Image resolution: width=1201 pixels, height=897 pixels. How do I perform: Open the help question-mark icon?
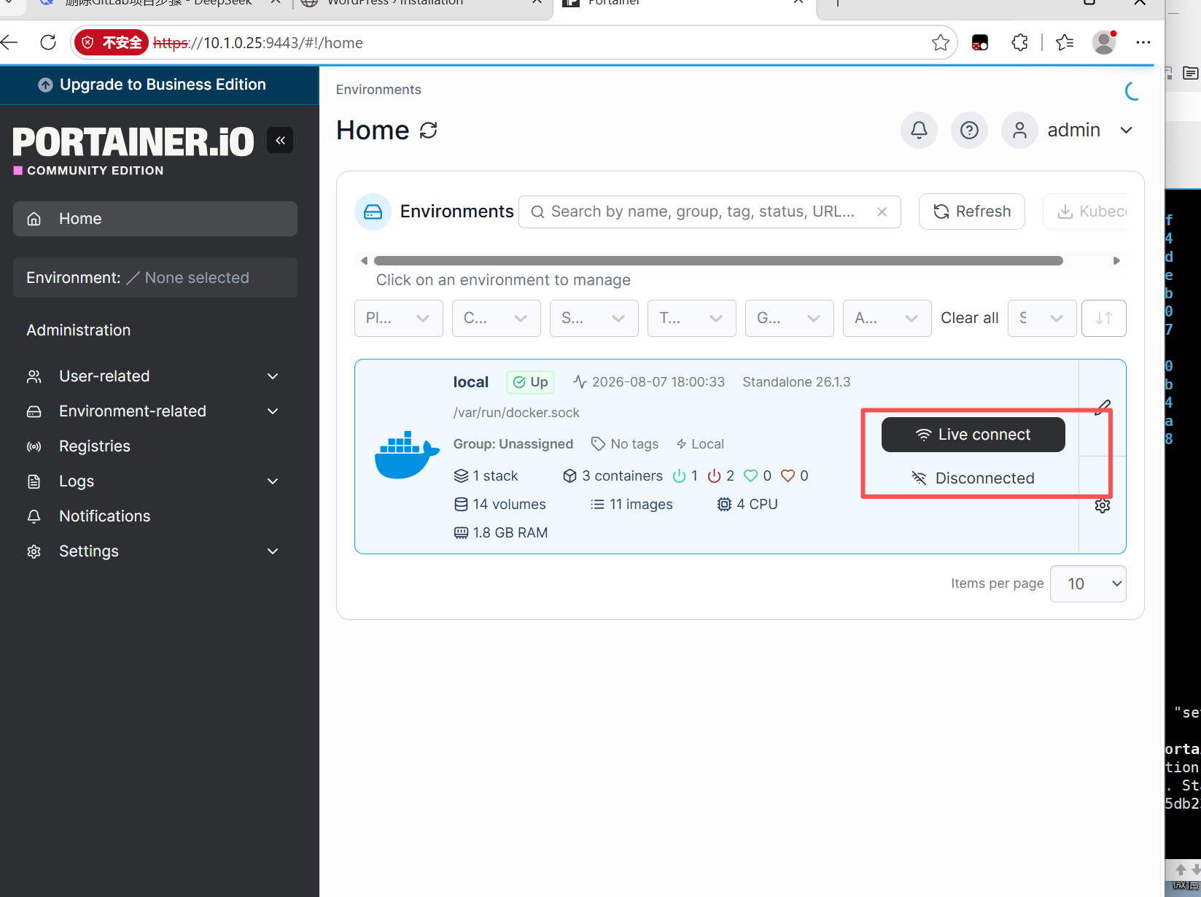[969, 131]
